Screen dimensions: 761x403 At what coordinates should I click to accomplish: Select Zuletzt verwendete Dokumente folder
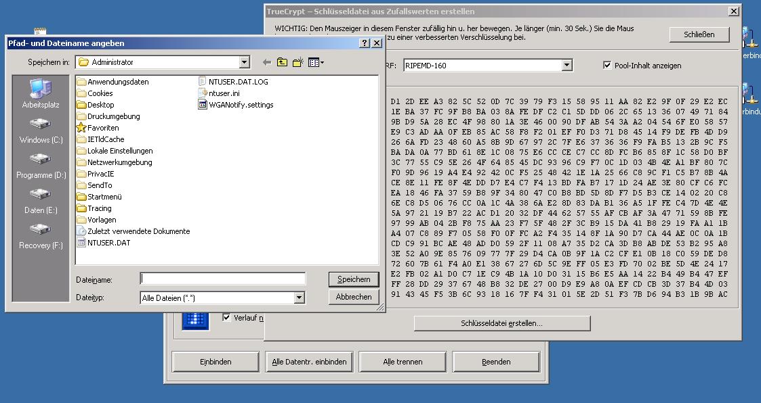point(133,231)
